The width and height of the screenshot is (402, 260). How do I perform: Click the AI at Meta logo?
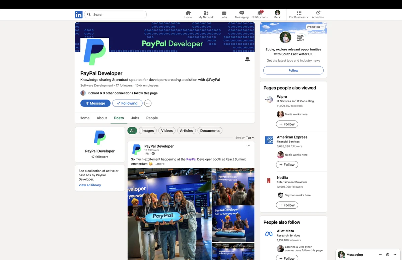pyautogui.click(x=269, y=234)
